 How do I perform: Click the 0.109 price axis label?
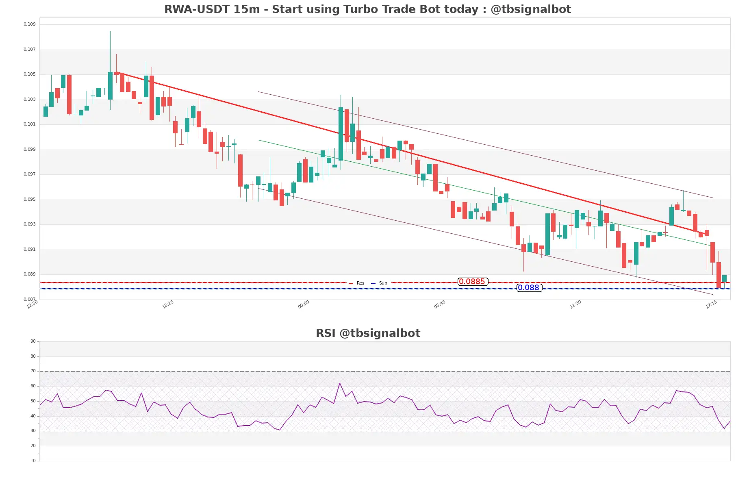pyautogui.click(x=30, y=24)
